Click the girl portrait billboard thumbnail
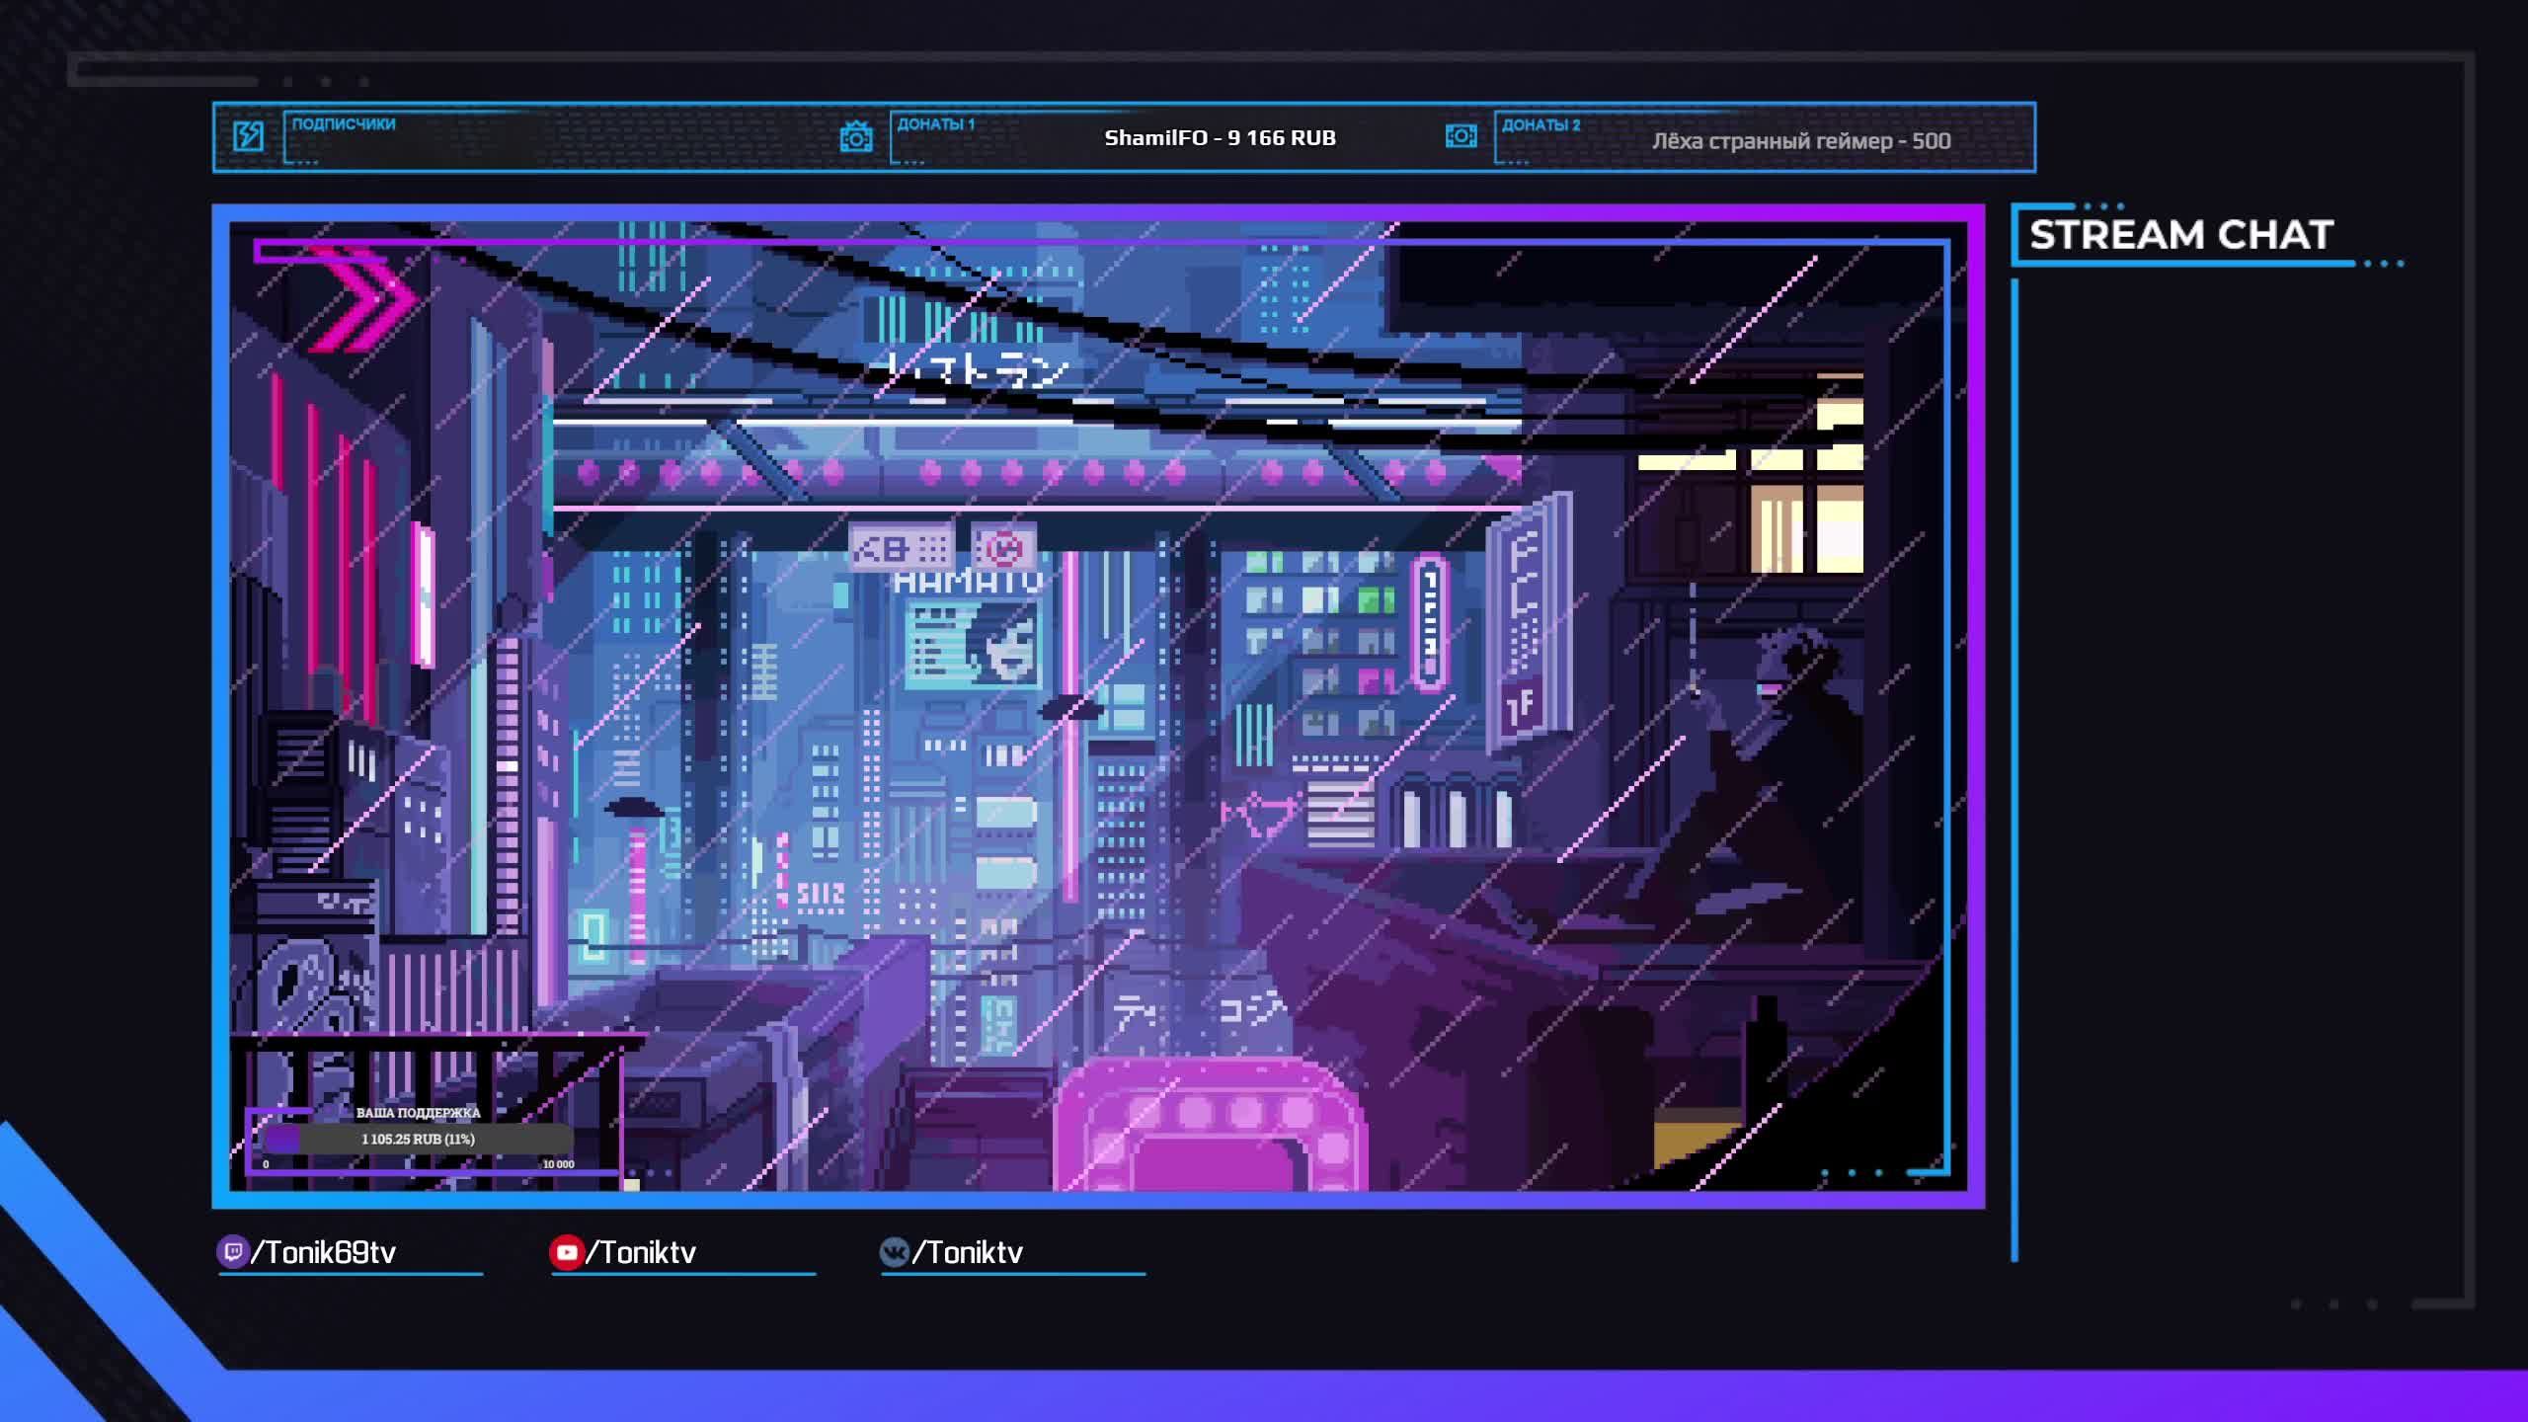Screen dimensions: 2528x1422 [1003, 644]
